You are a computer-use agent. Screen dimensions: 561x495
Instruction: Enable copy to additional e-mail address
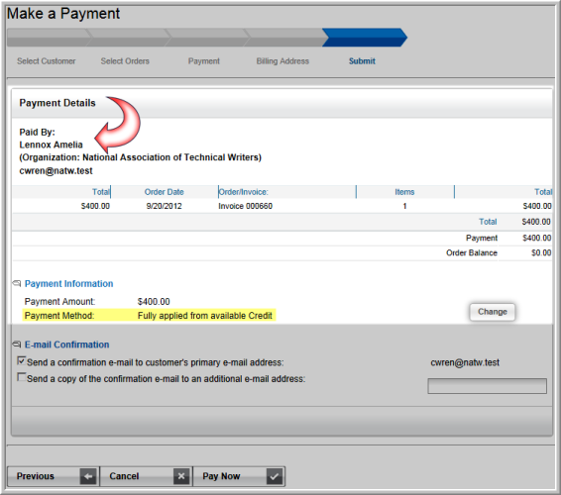pyautogui.click(x=22, y=377)
